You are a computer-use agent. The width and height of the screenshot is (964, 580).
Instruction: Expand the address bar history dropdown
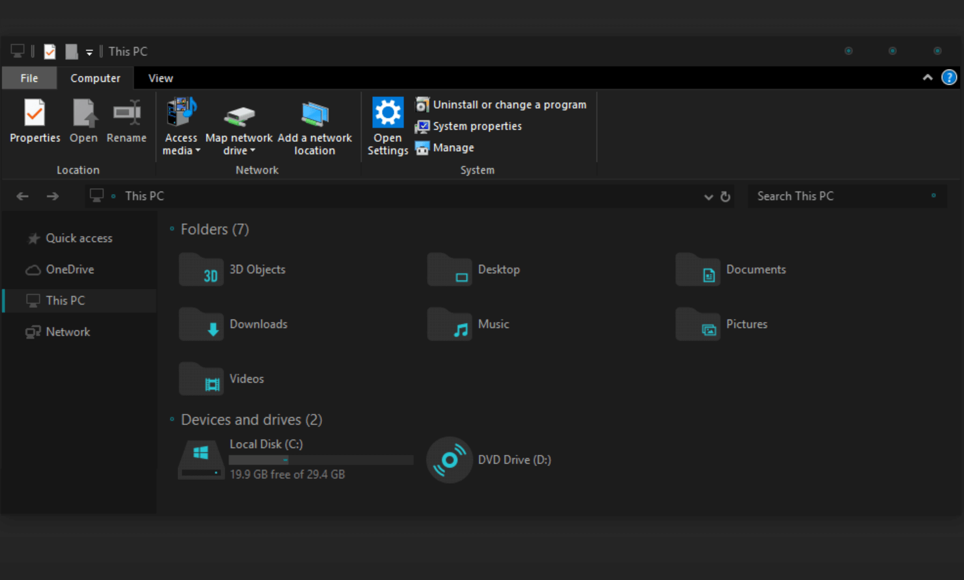tap(708, 197)
